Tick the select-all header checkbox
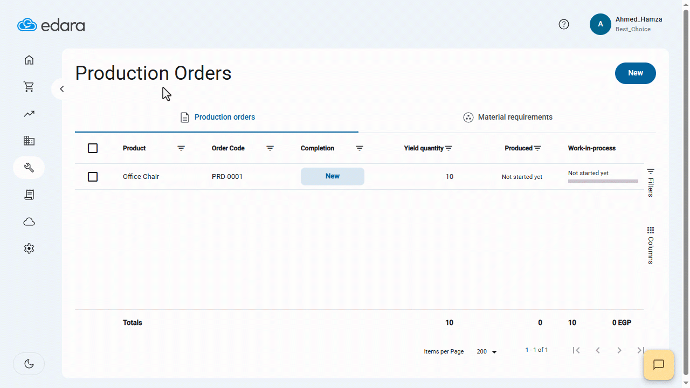The height and width of the screenshot is (388, 690). pyautogui.click(x=93, y=148)
